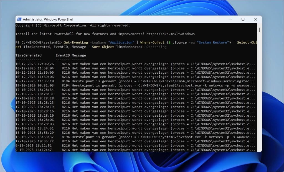Click the Message column header

(79, 55)
